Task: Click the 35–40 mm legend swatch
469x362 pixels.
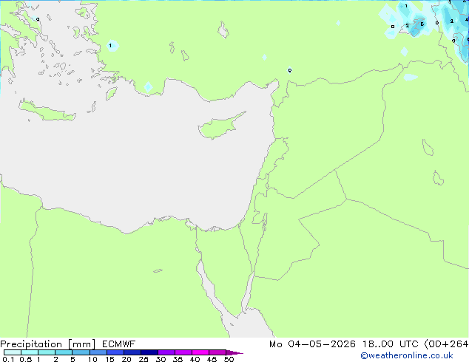Action: 183,352
